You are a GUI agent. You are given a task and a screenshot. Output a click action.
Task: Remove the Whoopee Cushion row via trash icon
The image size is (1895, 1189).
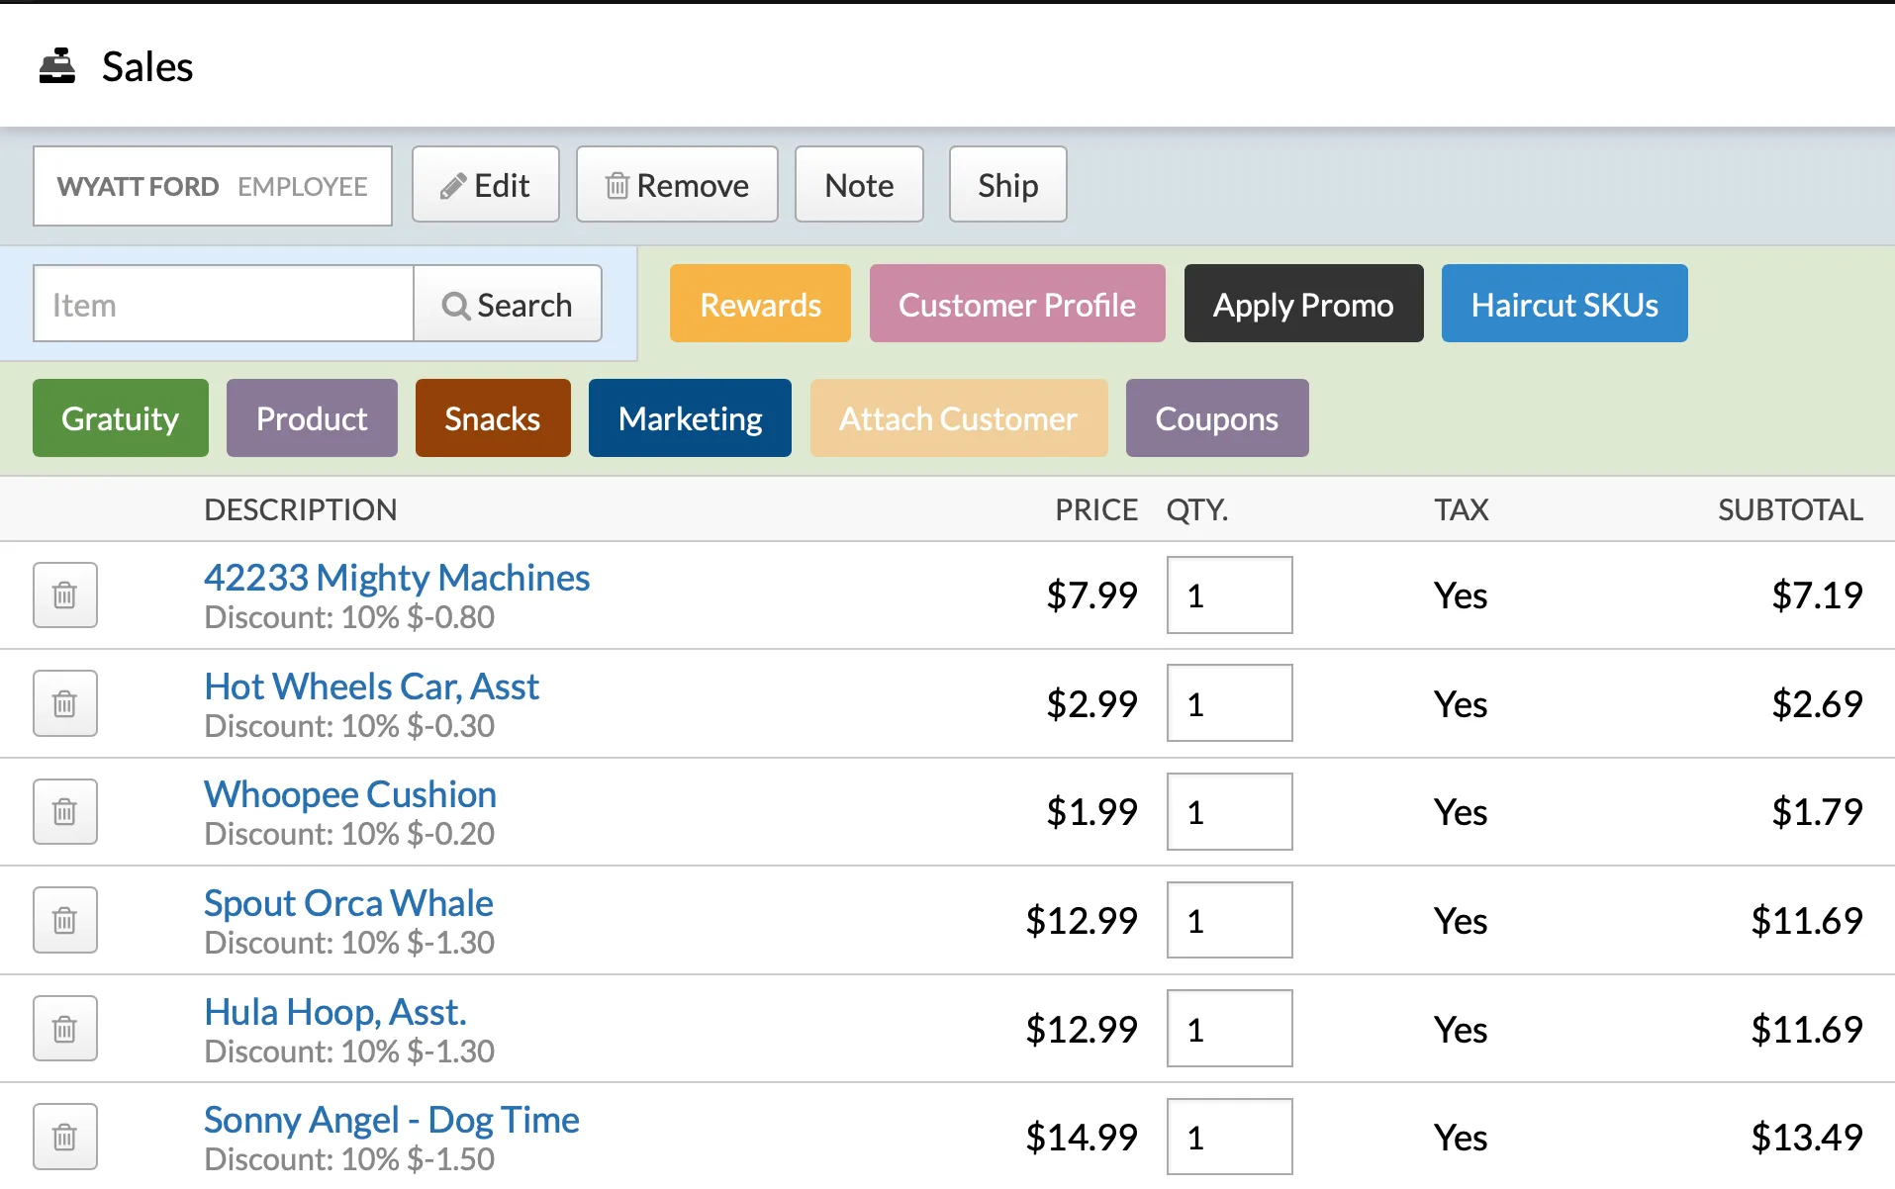tap(65, 812)
